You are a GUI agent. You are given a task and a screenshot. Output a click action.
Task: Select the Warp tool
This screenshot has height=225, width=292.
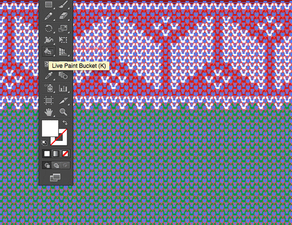click(49, 40)
